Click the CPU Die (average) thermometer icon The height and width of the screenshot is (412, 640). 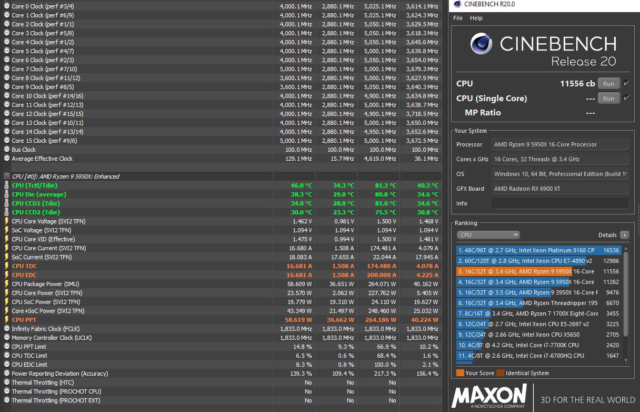click(x=7, y=194)
